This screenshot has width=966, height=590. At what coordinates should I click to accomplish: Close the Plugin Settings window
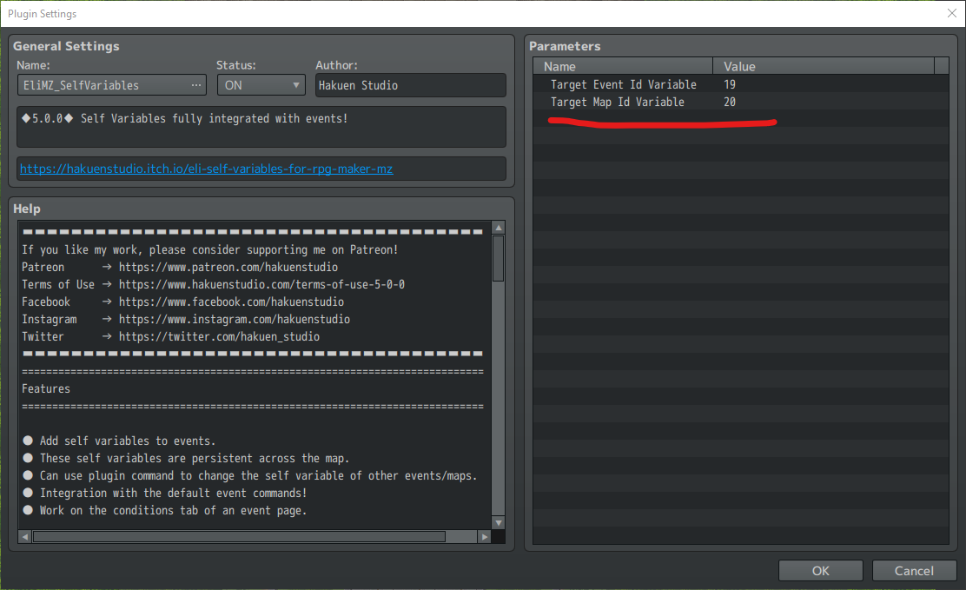(950, 13)
